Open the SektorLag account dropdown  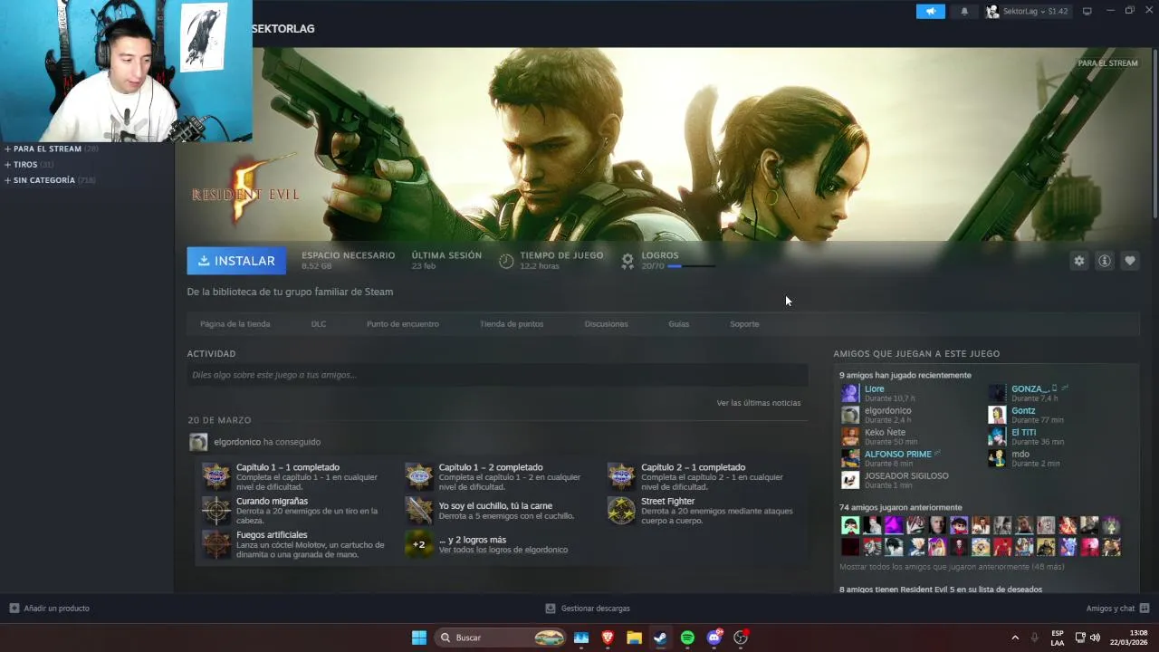[1028, 12]
